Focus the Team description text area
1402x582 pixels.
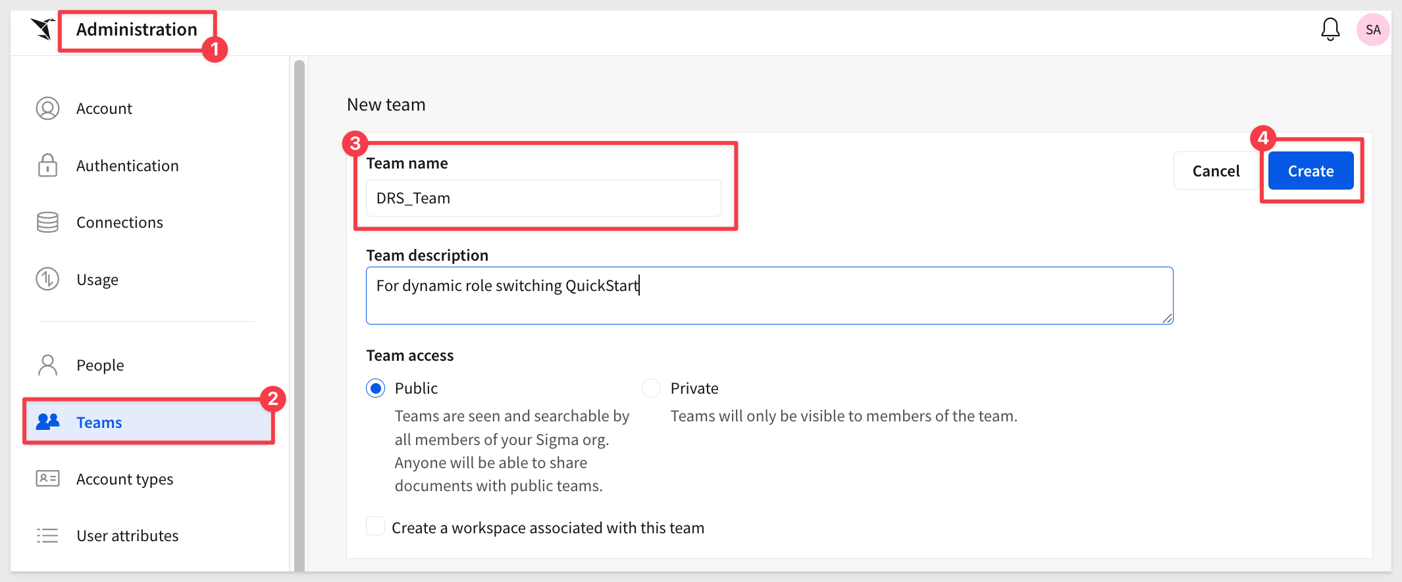[x=769, y=296]
